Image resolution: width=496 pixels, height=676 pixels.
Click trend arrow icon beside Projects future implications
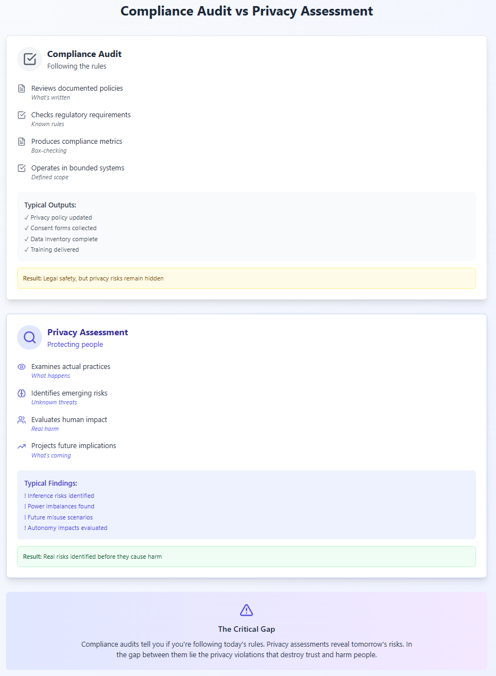point(22,446)
